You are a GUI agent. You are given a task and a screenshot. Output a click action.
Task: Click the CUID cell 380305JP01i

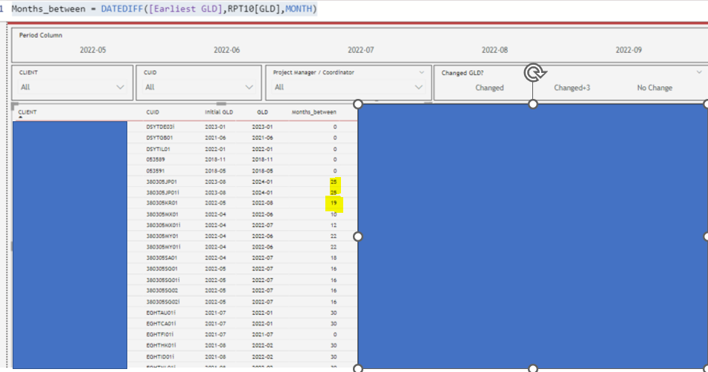pyautogui.click(x=162, y=192)
